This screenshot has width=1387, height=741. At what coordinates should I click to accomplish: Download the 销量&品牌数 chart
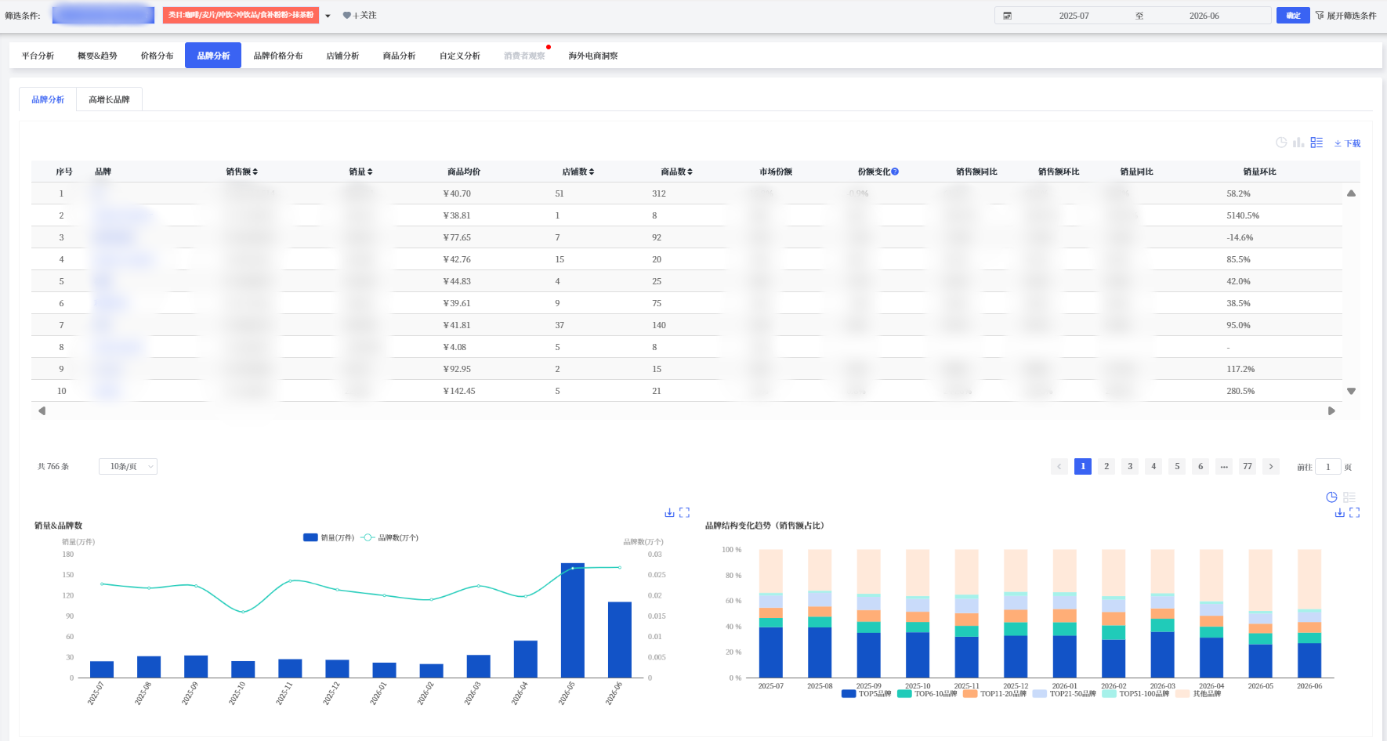669,512
